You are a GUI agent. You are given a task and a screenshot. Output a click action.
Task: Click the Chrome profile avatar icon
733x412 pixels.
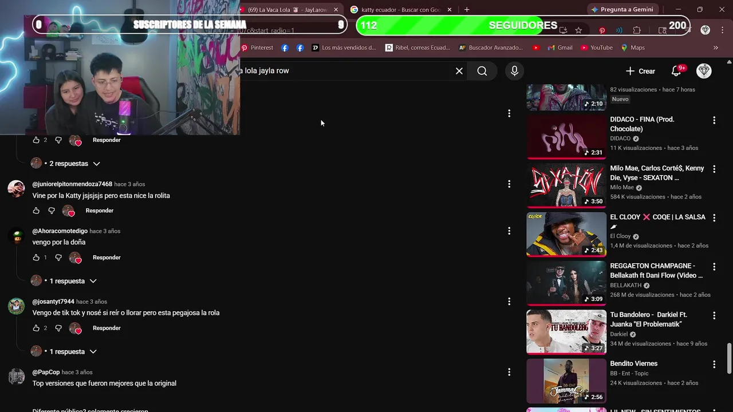(705, 30)
